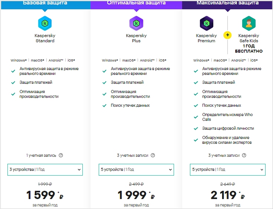Click checkmark beside Поиск утечек данных in Plus
273x209 pixels.
[x=105, y=106]
